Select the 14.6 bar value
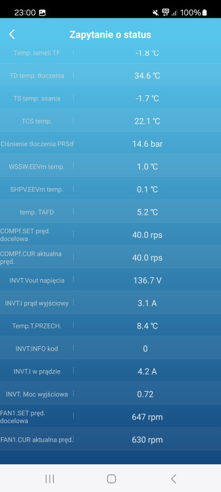This screenshot has height=492, width=221. click(x=147, y=144)
